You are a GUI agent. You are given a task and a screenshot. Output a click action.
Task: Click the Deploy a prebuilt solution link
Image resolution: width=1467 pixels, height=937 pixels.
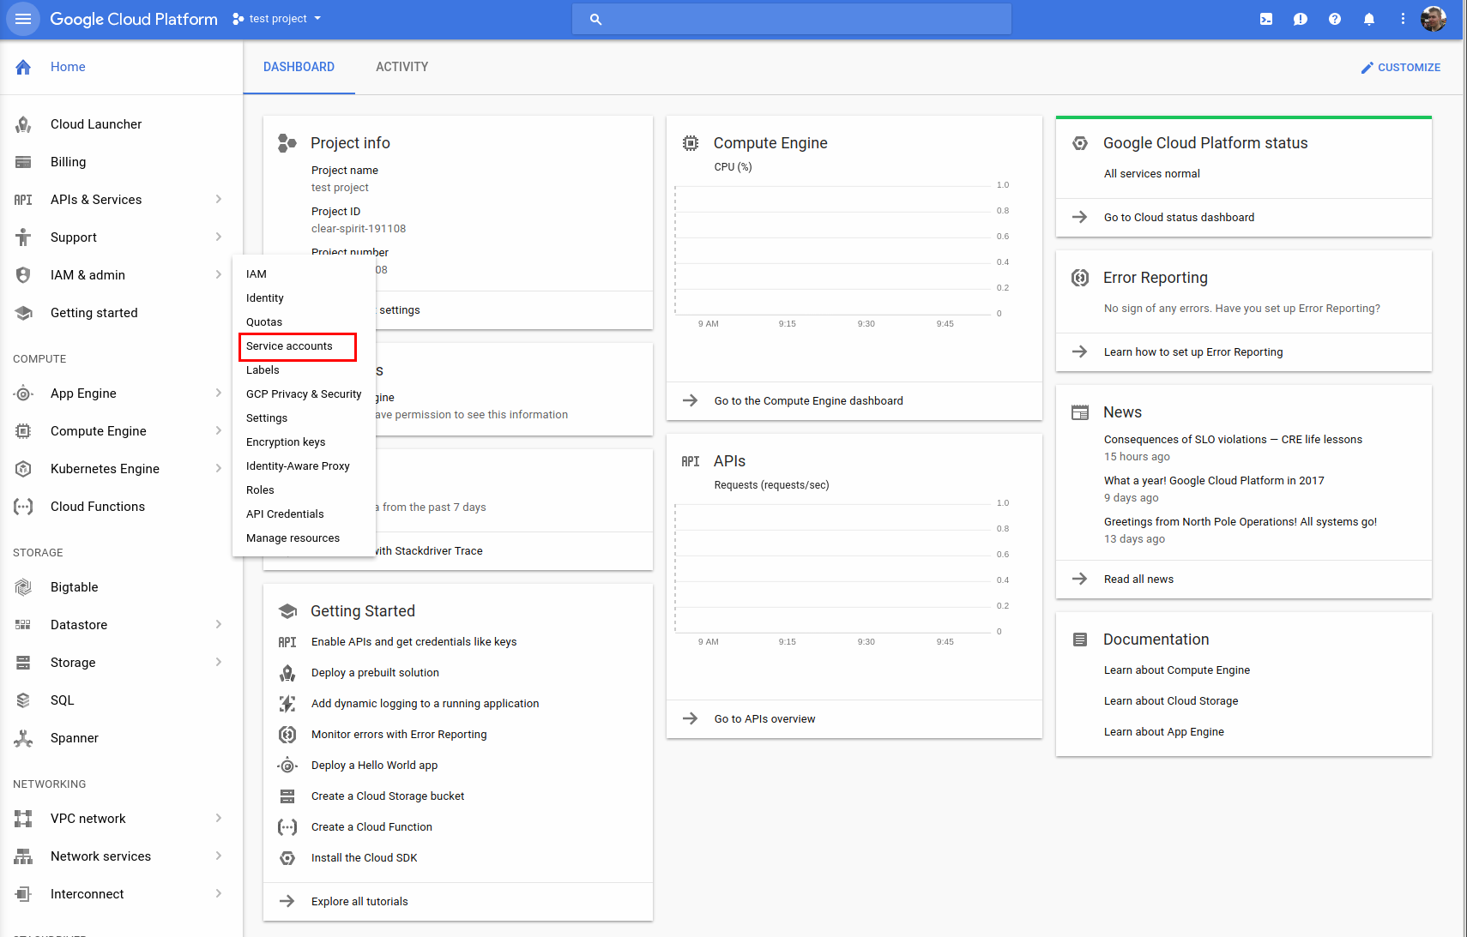point(375,673)
